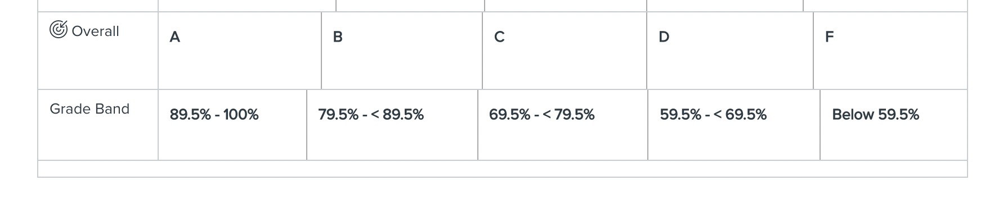1003x216 pixels.
Task: Click the 89.5% - 100% band cell
Action: tap(232, 125)
